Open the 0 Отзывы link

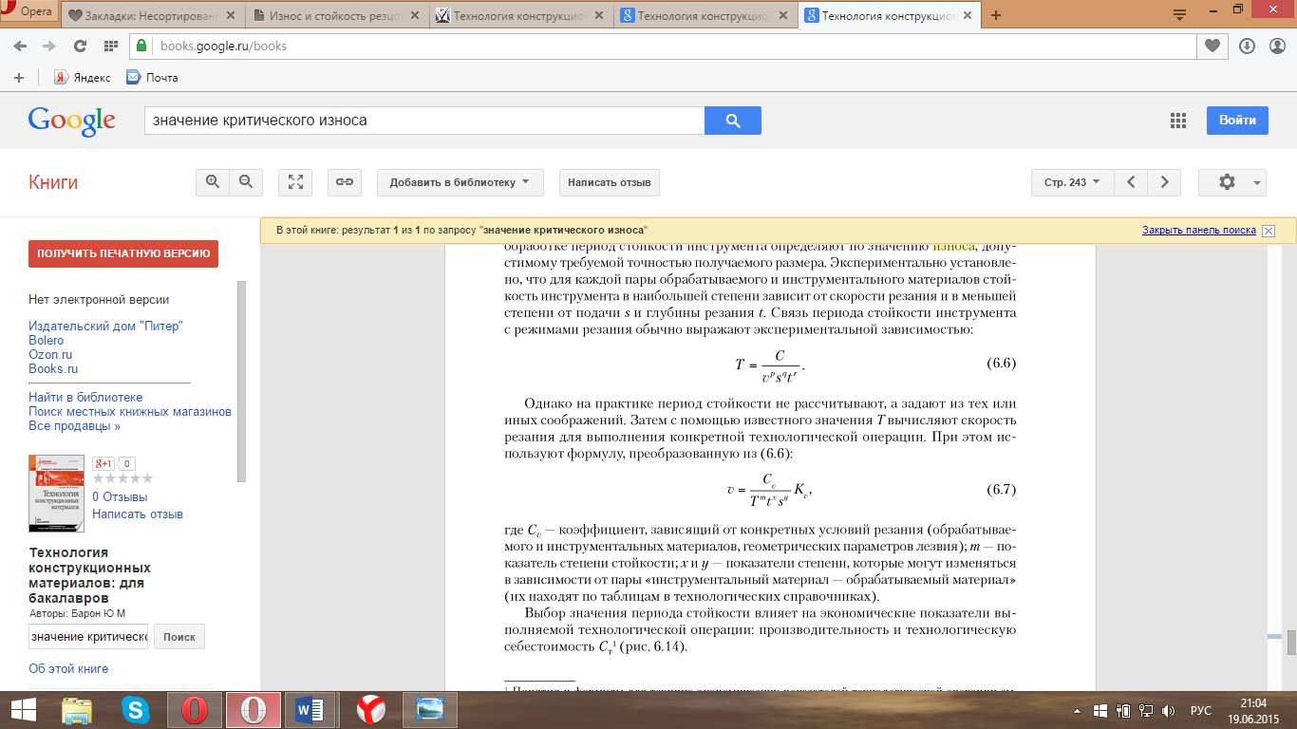pyautogui.click(x=120, y=496)
